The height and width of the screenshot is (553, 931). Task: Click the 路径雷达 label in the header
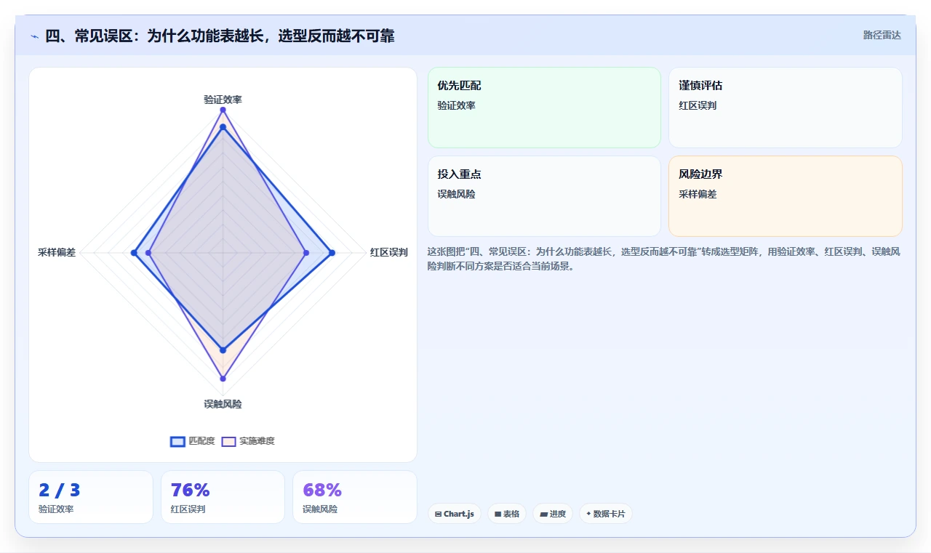[x=882, y=35]
